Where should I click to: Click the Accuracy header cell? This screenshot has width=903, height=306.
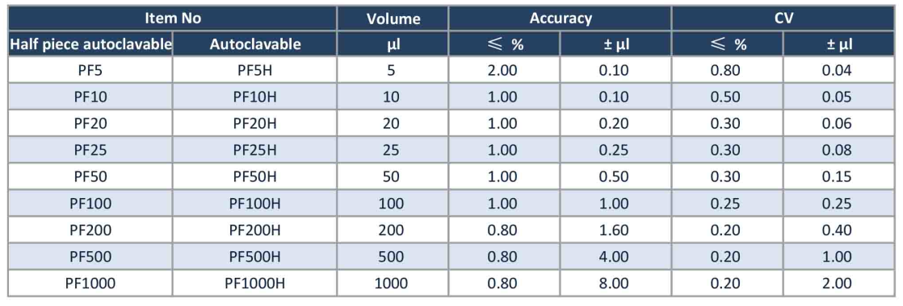pyautogui.click(x=561, y=19)
